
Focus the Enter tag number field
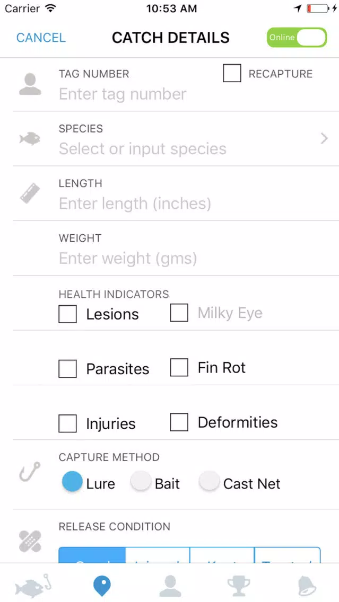pyautogui.click(x=123, y=94)
